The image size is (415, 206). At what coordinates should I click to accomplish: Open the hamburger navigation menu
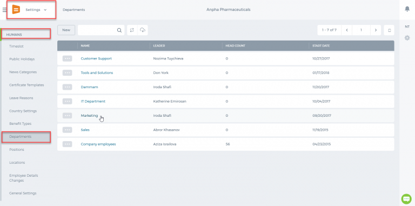tap(4, 10)
